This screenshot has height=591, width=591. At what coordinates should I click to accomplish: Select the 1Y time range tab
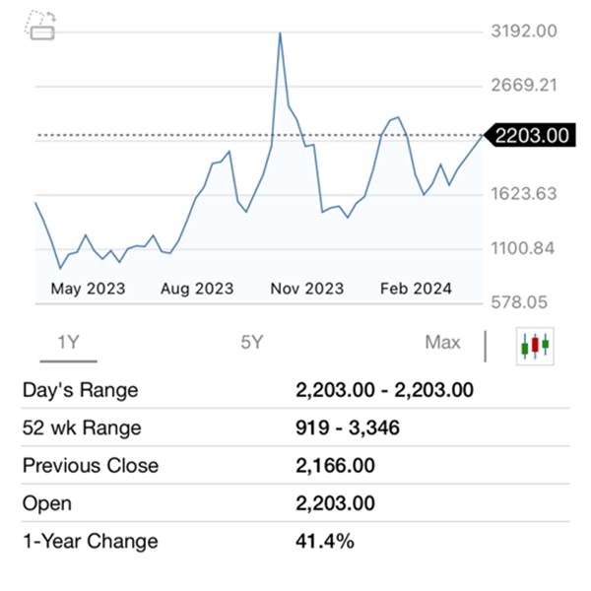tap(68, 343)
